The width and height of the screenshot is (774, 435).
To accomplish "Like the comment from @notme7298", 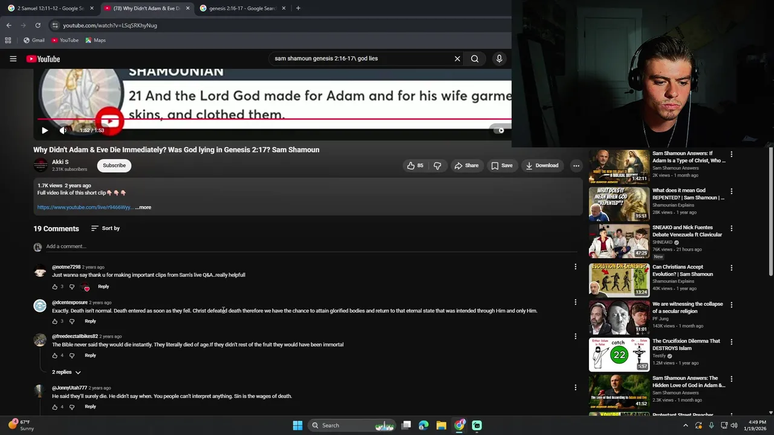I will [x=54, y=286].
